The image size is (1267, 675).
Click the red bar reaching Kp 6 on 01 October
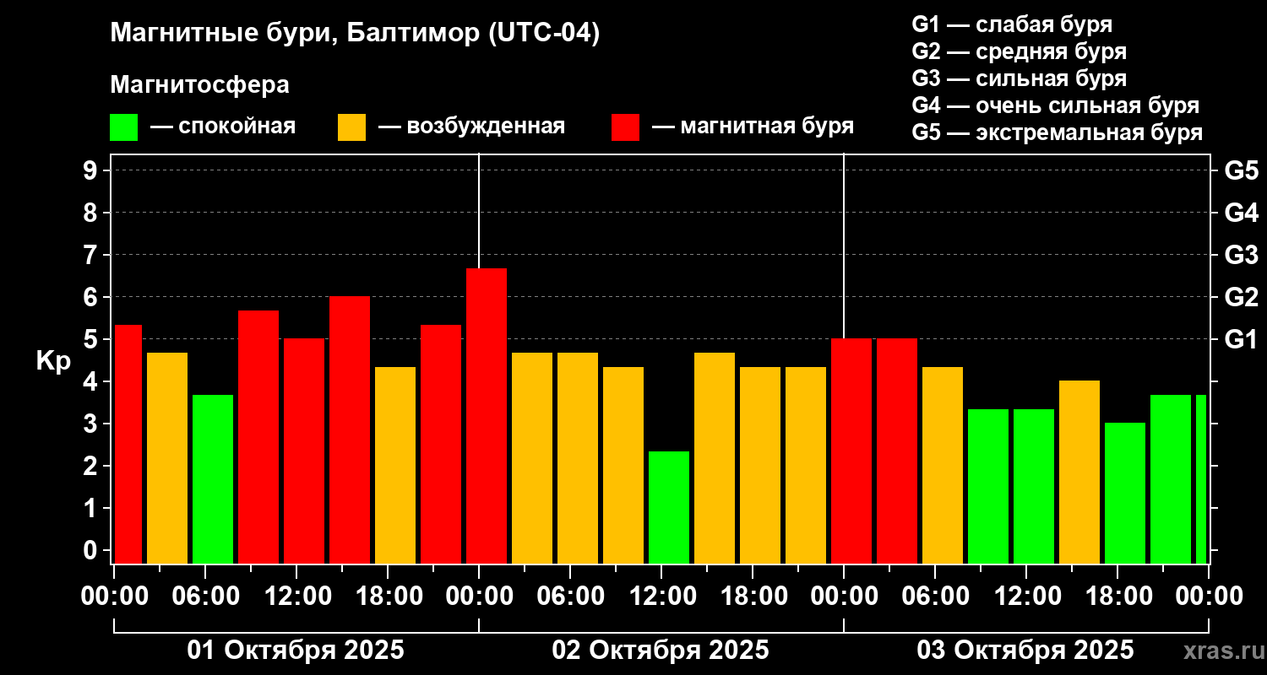350,429
